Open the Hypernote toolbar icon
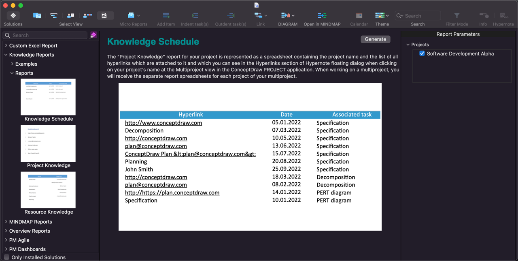 point(504,15)
